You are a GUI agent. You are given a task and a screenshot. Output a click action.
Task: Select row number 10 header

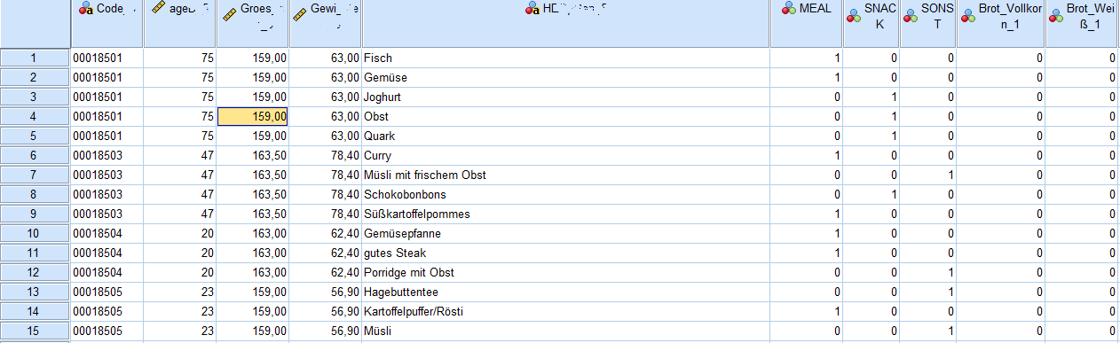(35, 234)
